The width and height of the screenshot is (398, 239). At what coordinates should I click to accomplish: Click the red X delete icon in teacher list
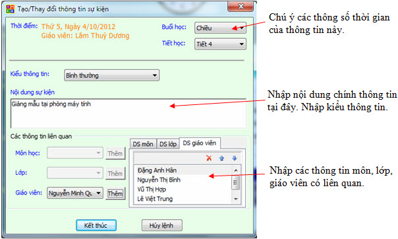pos(209,158)
